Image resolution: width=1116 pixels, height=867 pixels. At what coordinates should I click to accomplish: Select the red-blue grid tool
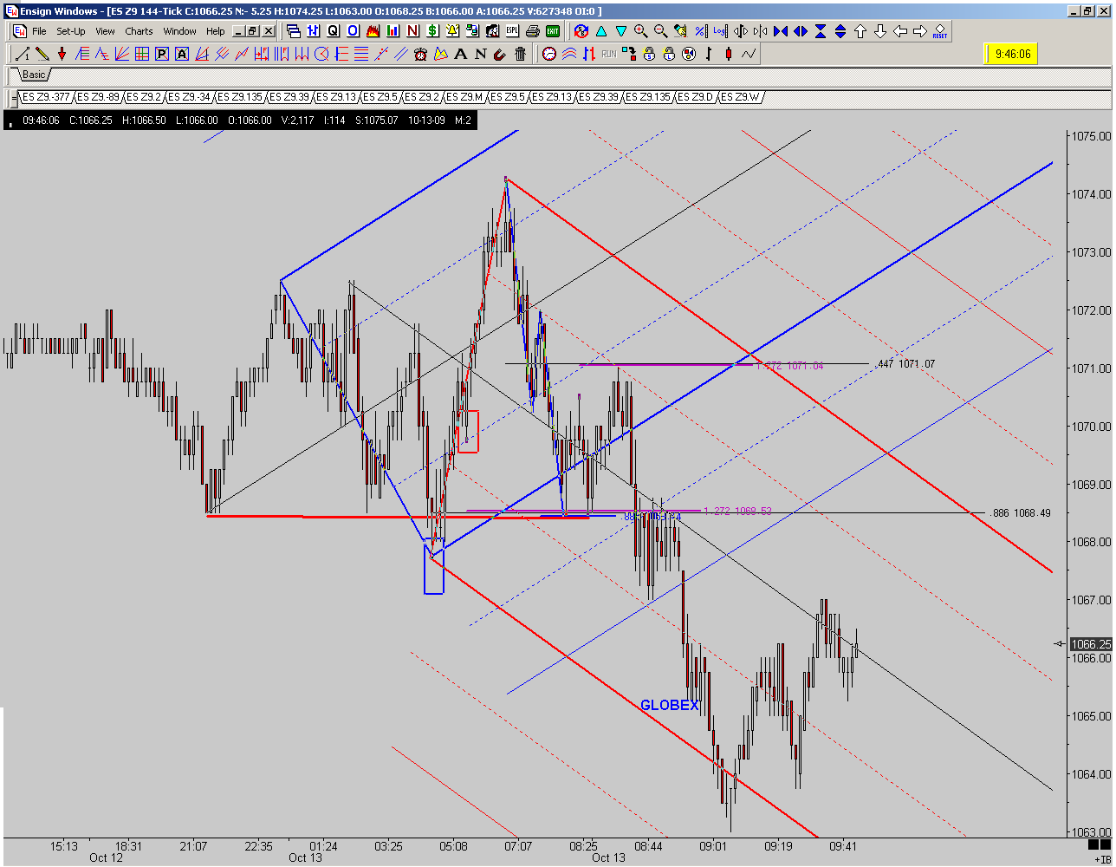coord(142,54)
